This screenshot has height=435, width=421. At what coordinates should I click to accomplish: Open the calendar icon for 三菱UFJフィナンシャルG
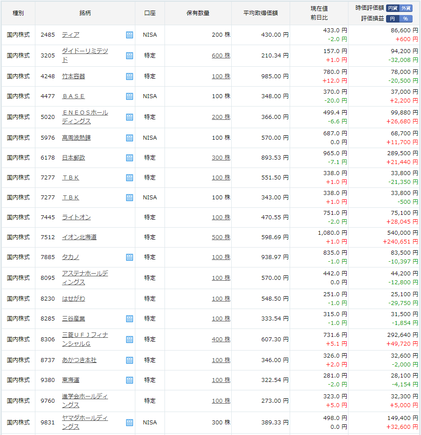[130, 340]
